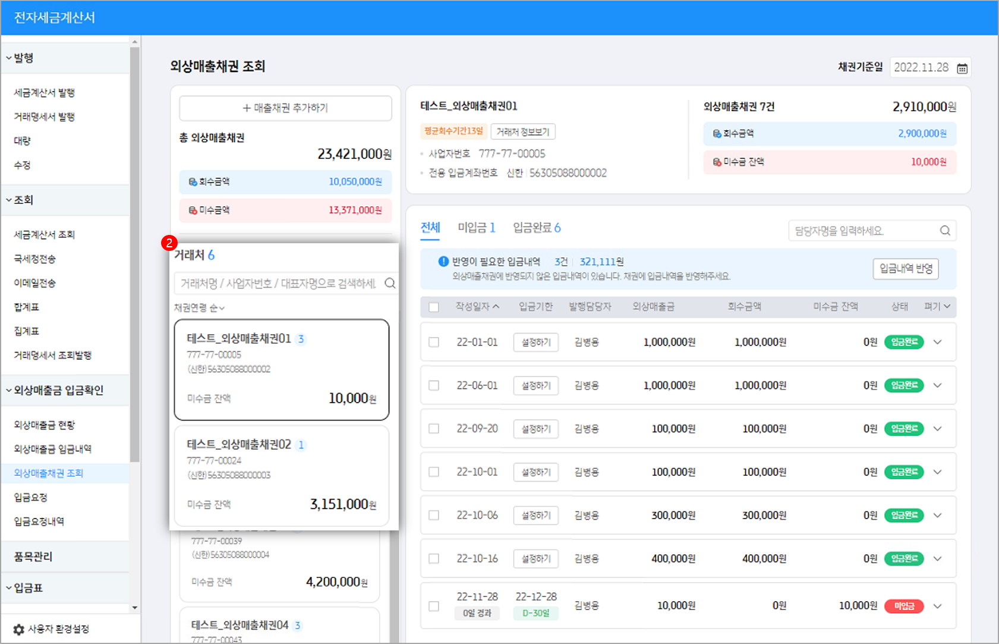Click the 펴기 expand-all toggle in header

coord(937,307)
